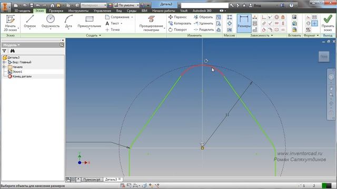Select Эскиз1 in the model tree
The image size is (337, 189).
click(15, 71)
